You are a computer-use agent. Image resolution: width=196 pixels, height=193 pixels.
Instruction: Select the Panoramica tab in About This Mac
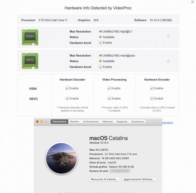click(59, 122)
